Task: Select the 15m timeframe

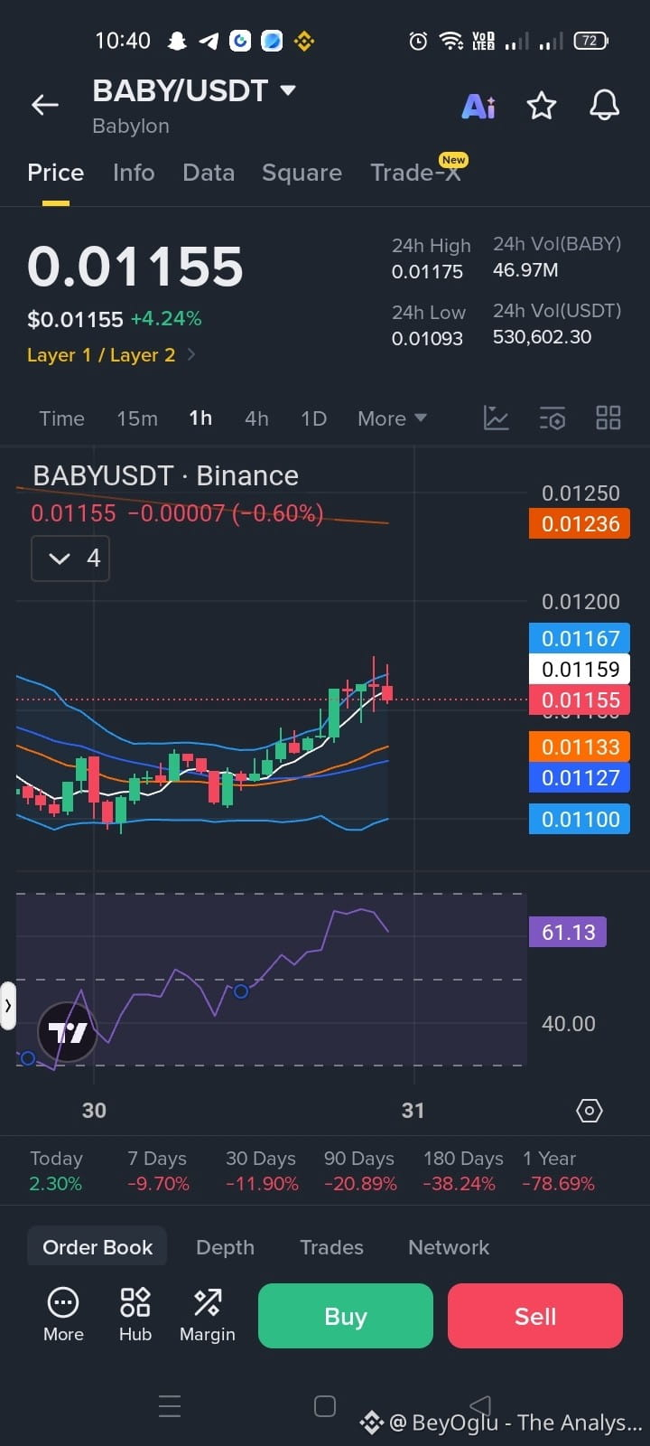Action: tap(137, 418)
